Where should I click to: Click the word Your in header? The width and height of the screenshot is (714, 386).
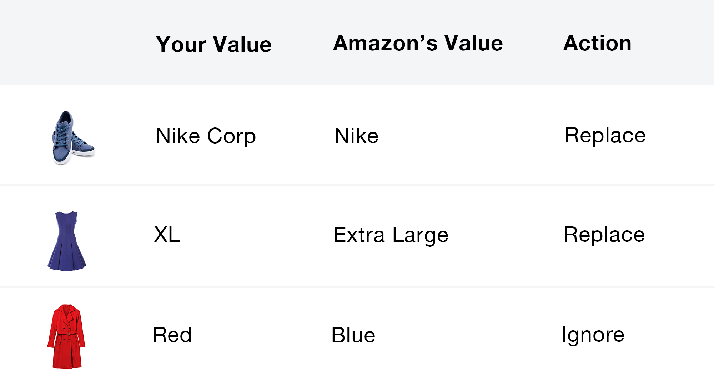click(181, 45)
